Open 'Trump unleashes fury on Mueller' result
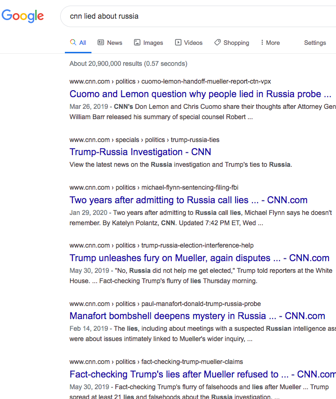The height and width of the screenshot is (399, 336). 200,258
